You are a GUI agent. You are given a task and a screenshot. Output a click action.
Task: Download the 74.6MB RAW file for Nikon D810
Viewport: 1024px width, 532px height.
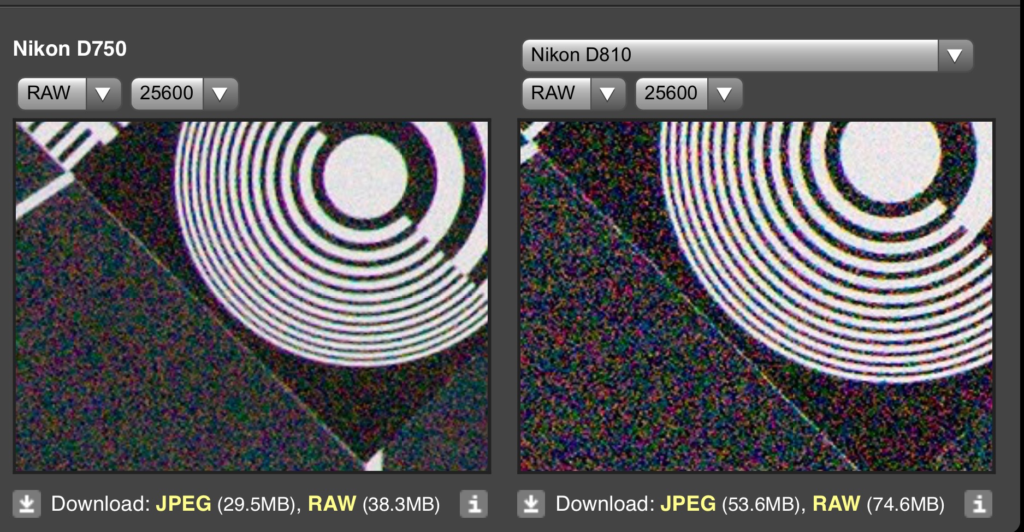pyautogui.click(x=836, y=504)
